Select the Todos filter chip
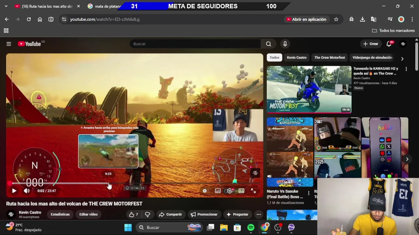This screenshot has height=235, width=419. pyautogui.click(x=274, y=57)
